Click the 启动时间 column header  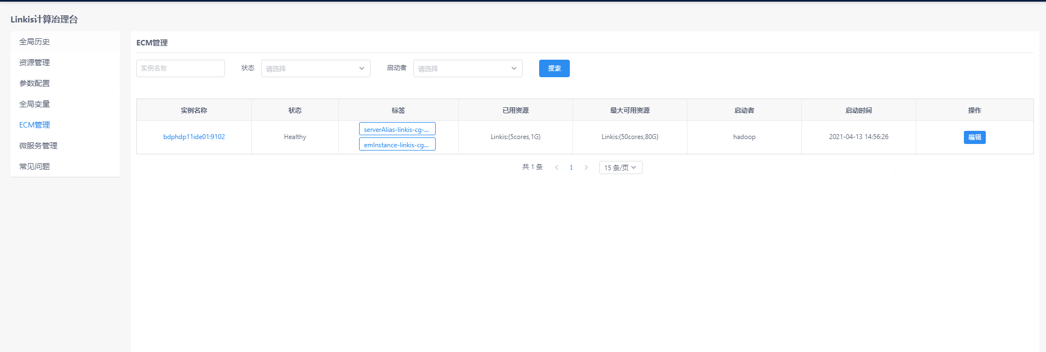(858, 110)
